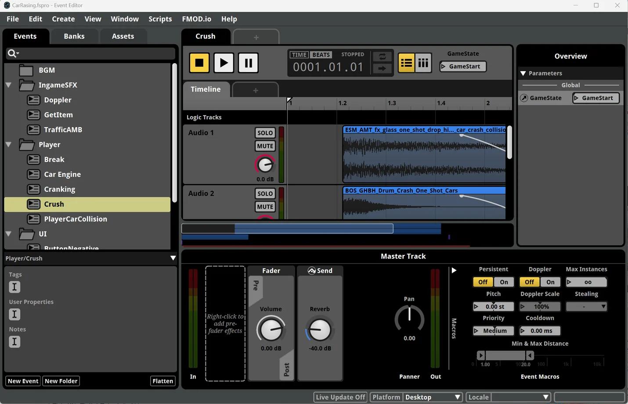The height and width of the screenshot is (404, 628).
Task: Select the Doppler event icon
Action: click(34, 100)
